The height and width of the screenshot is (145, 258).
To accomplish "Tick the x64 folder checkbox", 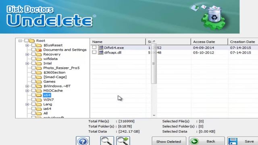I will [x=33, y=95].
